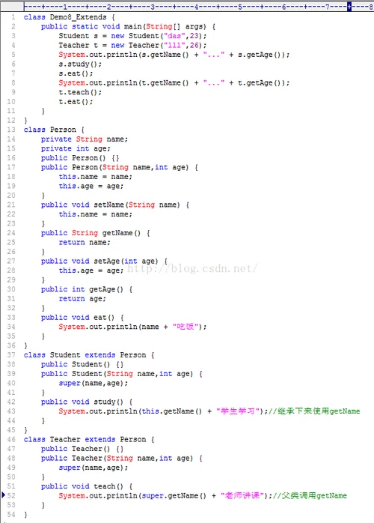Click the getAge method signature on line 30
Viewport: 374px width, 523px height.
pyautogui.click(x=87, y=289)
